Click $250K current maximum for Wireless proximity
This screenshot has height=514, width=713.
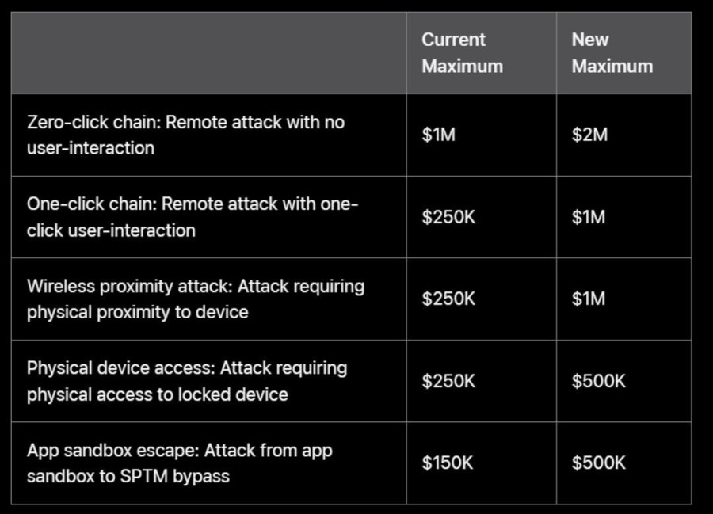pos(448,299)
